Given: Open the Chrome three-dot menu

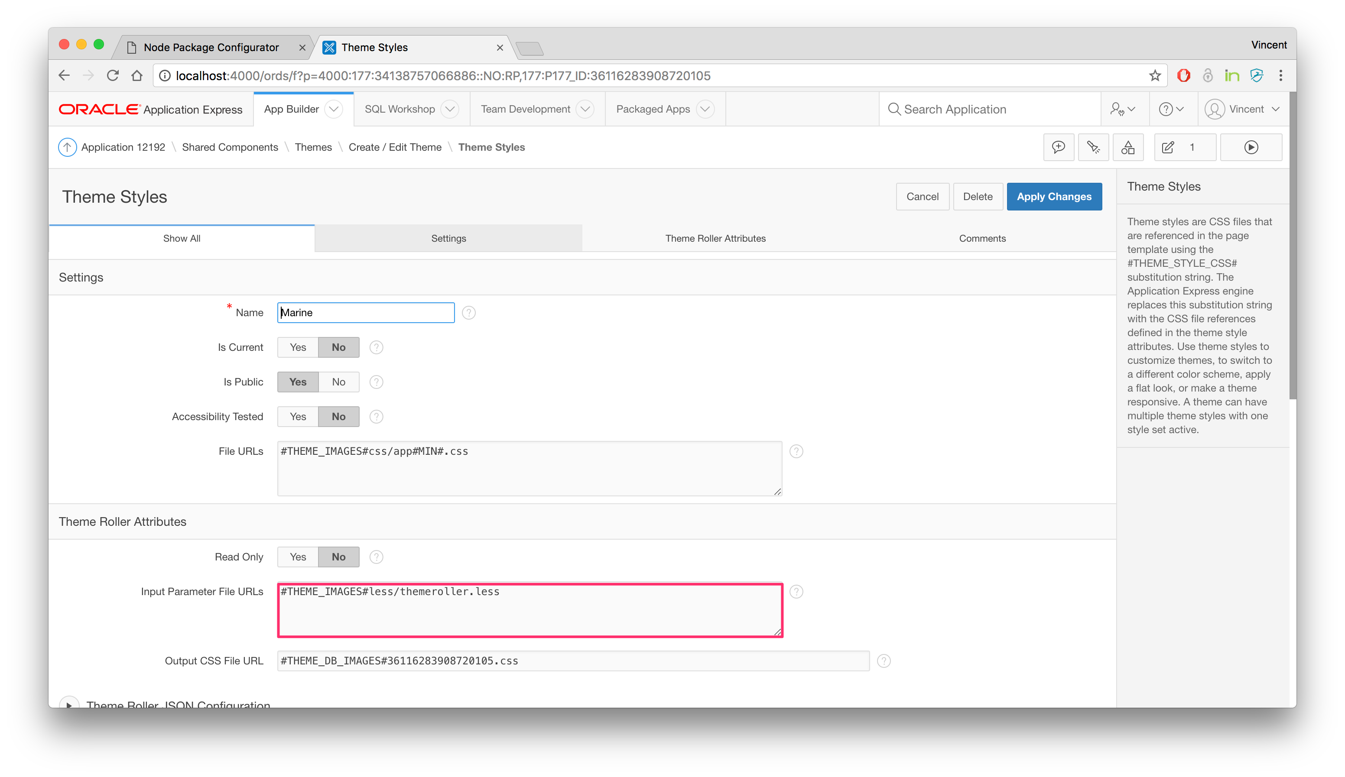Looking at the screenshot, I should 1280,75.
